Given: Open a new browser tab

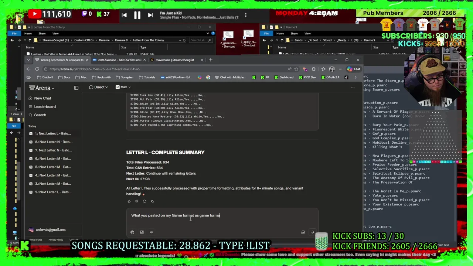Looking at the screenshot, I should (211, 60).
